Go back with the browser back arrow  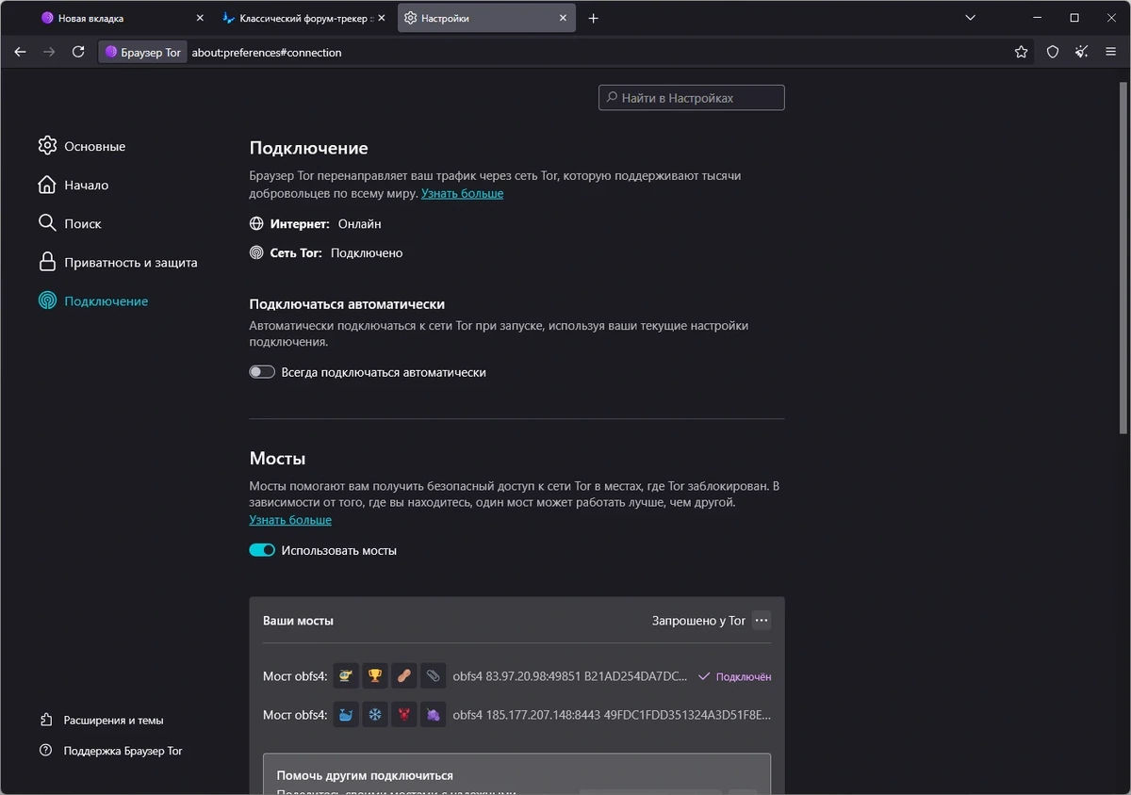pyautogui.click(x=20, y=53)
